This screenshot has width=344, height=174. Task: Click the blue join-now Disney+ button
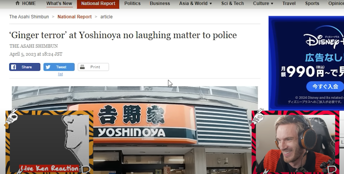(x=325, y=86)
